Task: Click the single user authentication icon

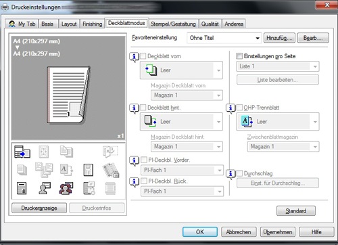Action: tap(45, 188)
